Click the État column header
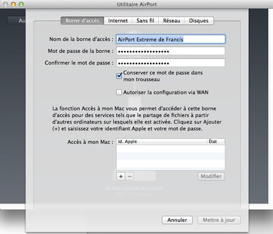The width and height of the screenshot is (273, 234). (x=216, y=142)
